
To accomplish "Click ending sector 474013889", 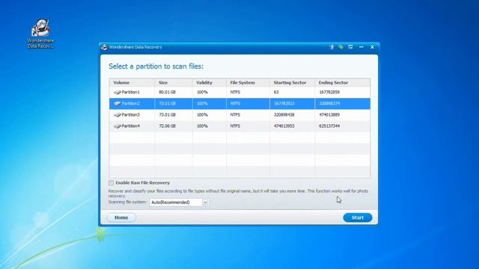I will [x=329, y=114].
